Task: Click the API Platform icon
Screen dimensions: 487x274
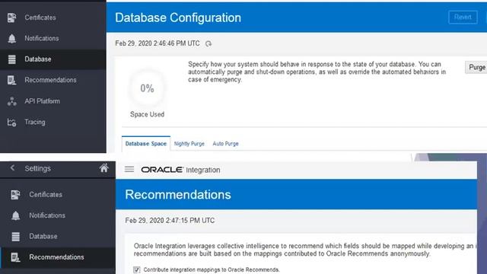Action: point(12,101)
